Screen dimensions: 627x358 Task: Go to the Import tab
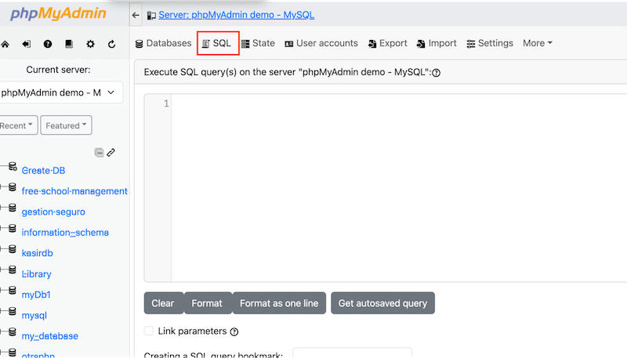(437, 43)
